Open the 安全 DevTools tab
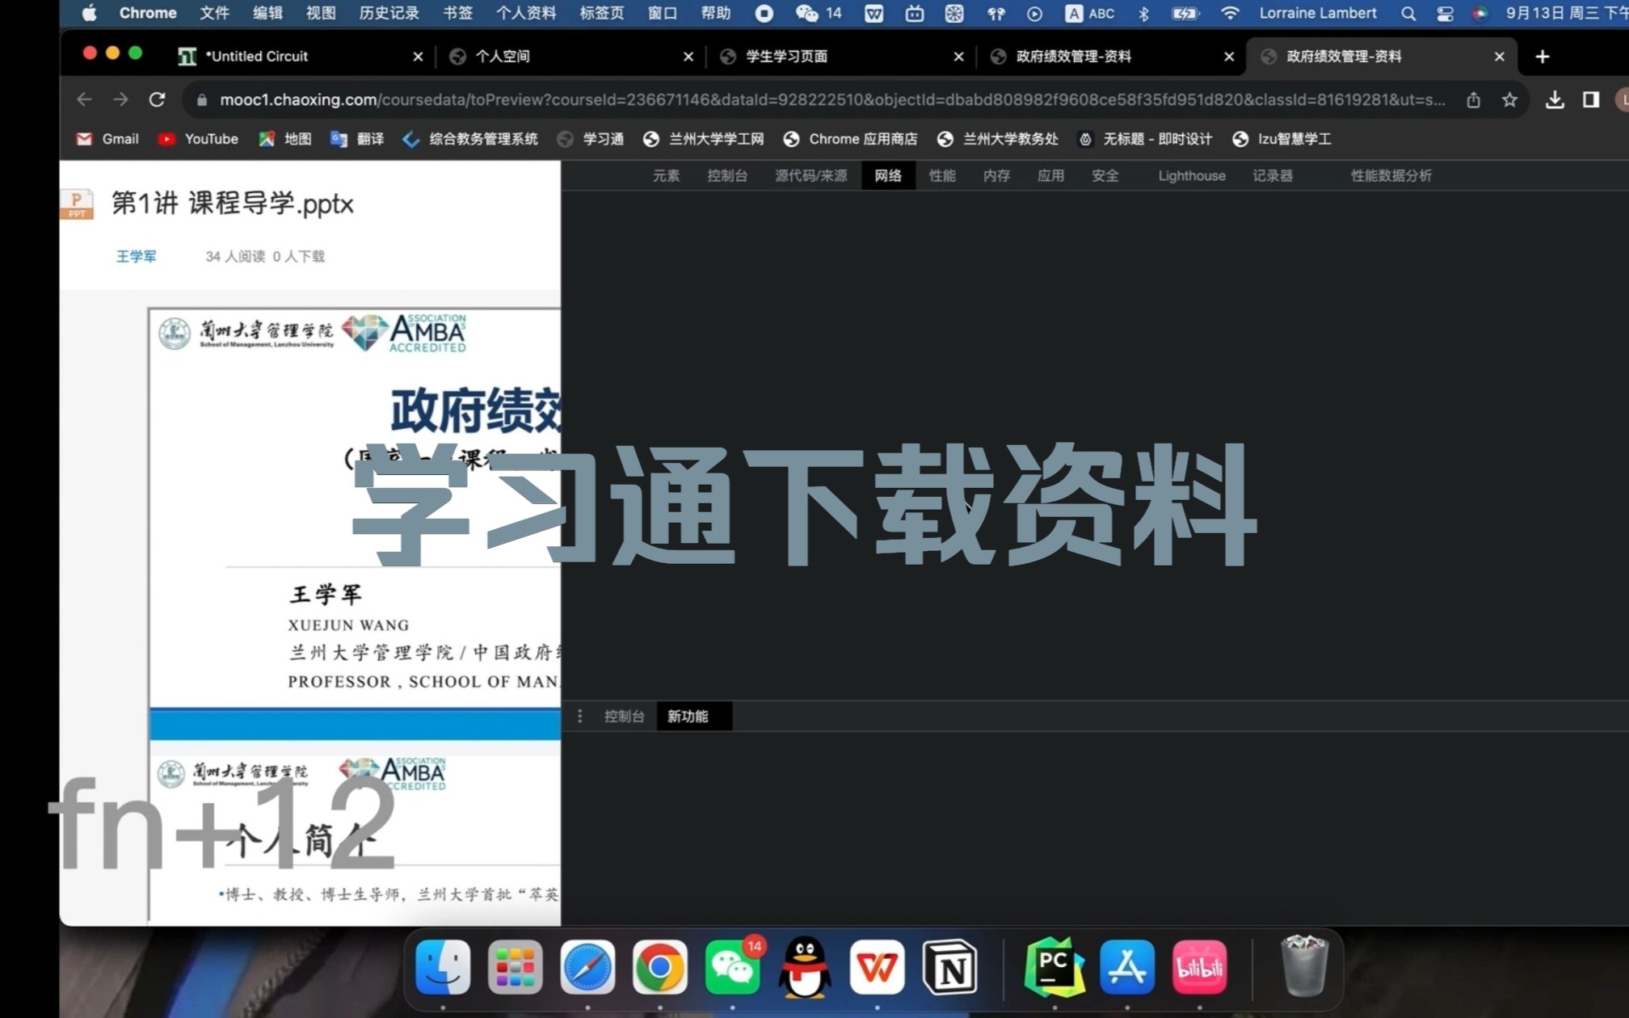The image size is (1629, 1018). point(1105,175)
